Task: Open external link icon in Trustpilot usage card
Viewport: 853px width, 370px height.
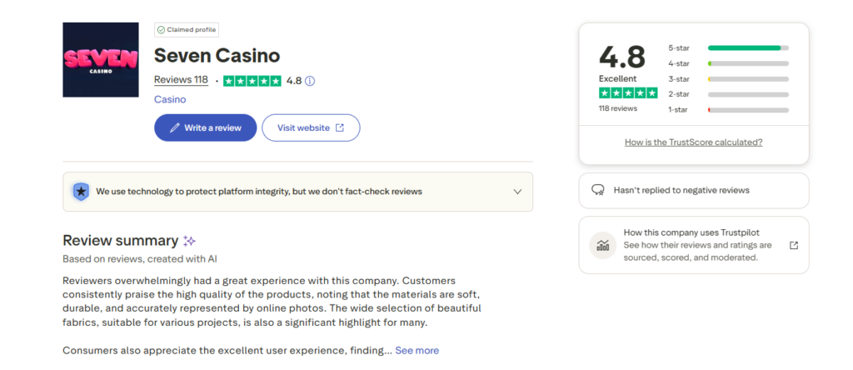Action: click(794, 245)
